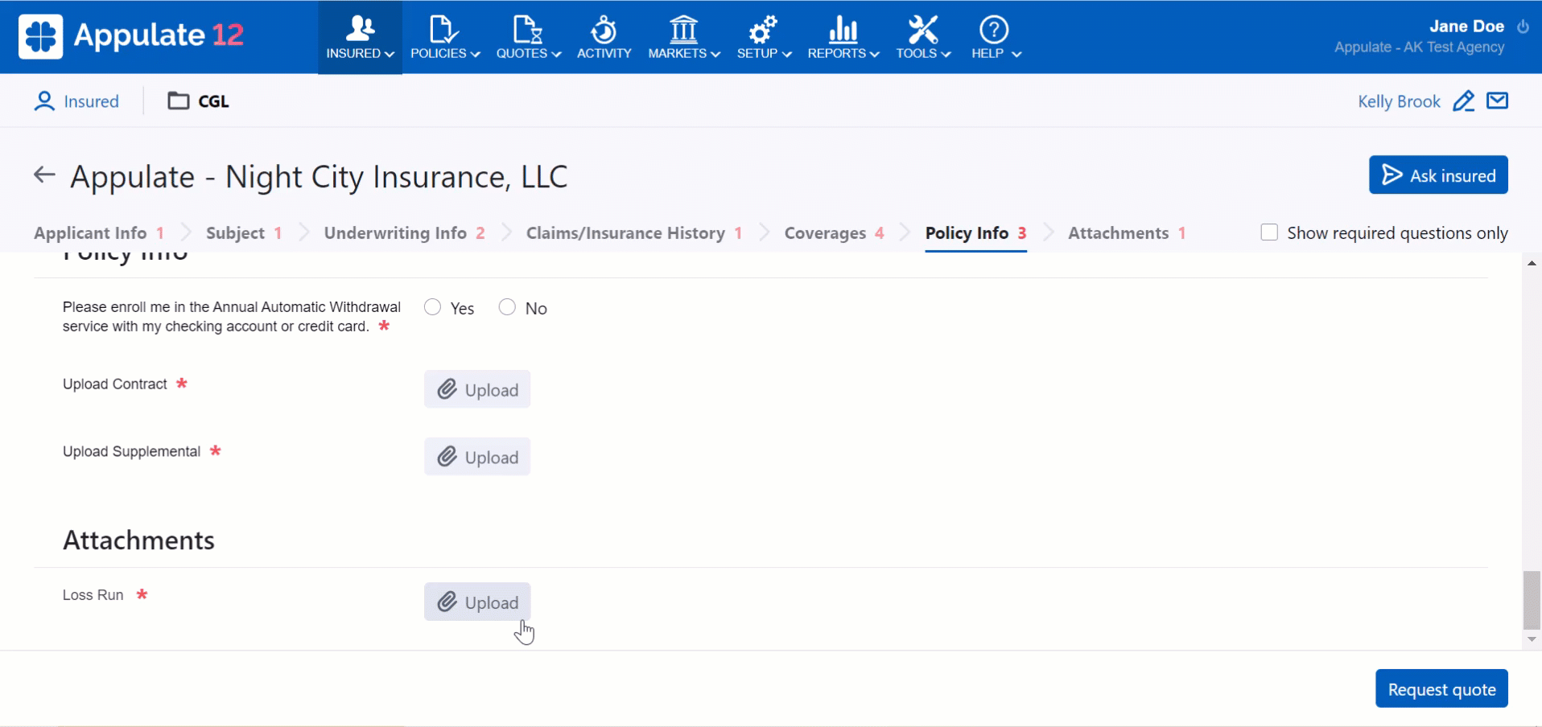The width and height of the screenshot is (1542, 727).
Task: Email Kelly Brook with envelope icon
Action: coord(1498,101)
